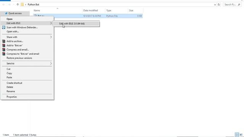Click the Forward navigation arrow
This screenshot has width=244, height=137.
tap(9, 5)
